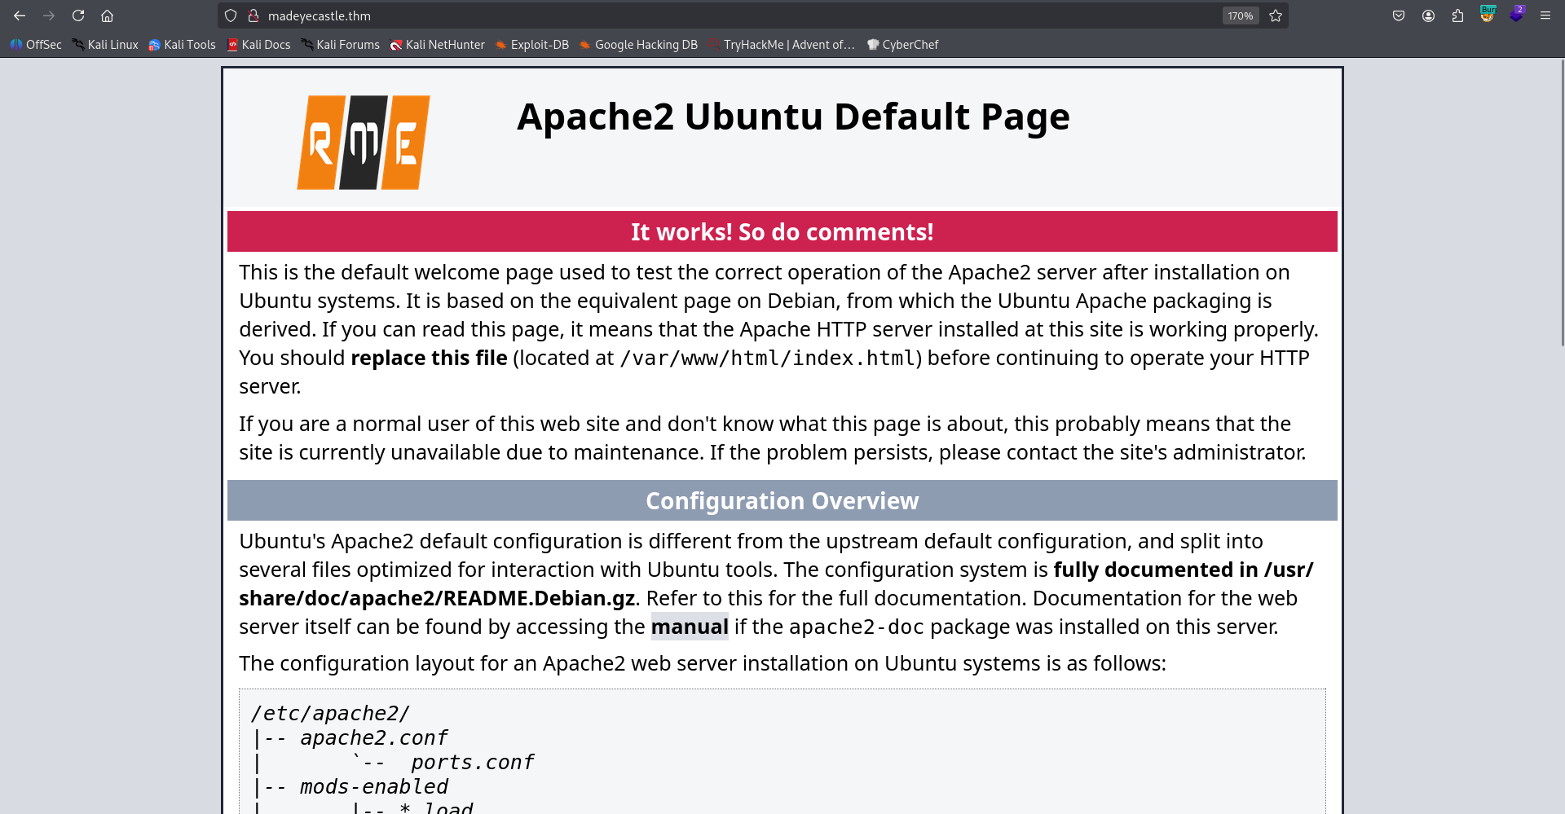Image resolution: width=1565 pixels, height=814 pixels.
Task: Click the 170% zoom indicator
Action: pos(1240,15)
